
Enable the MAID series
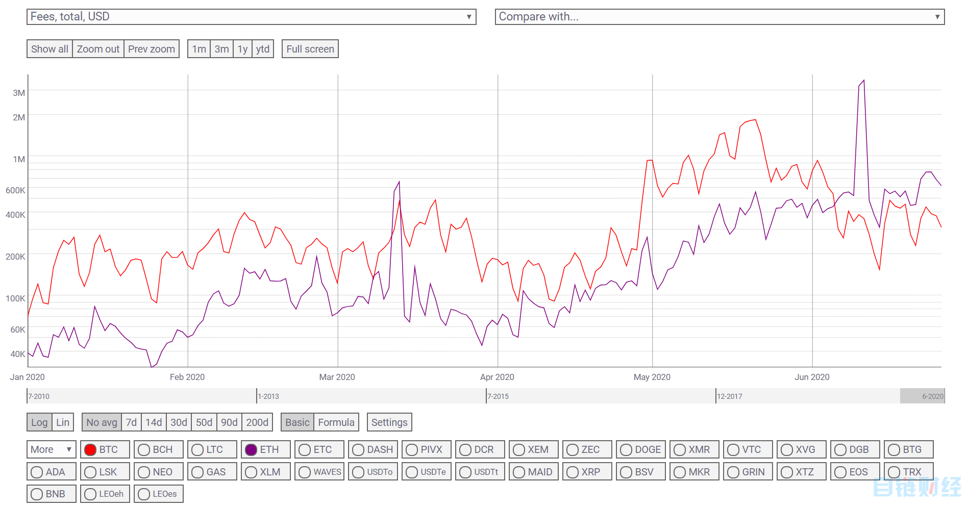[534, 472]
